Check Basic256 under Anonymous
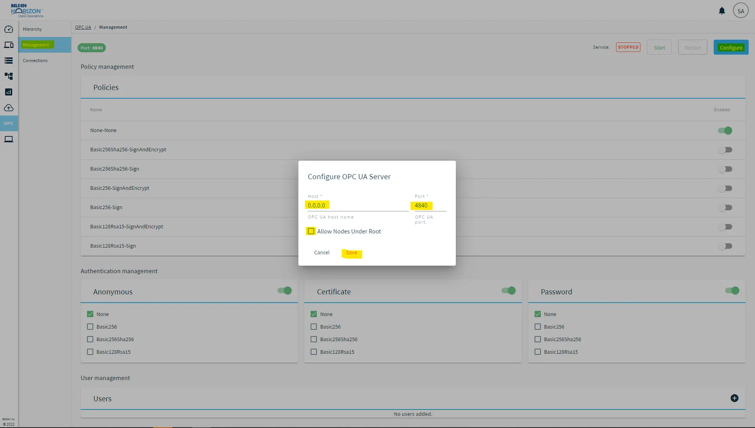The image size is (755, 428). pos(90,327)
